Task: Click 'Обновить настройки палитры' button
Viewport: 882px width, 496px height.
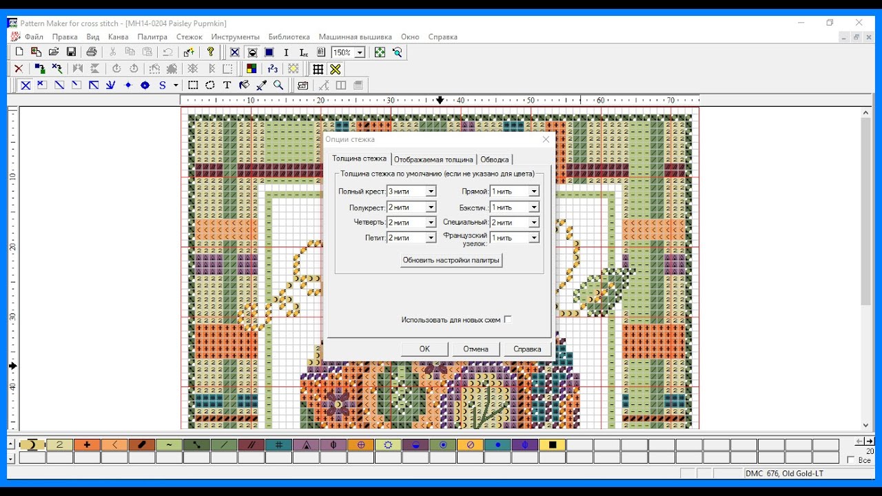Action: click(x=452, y=260)
